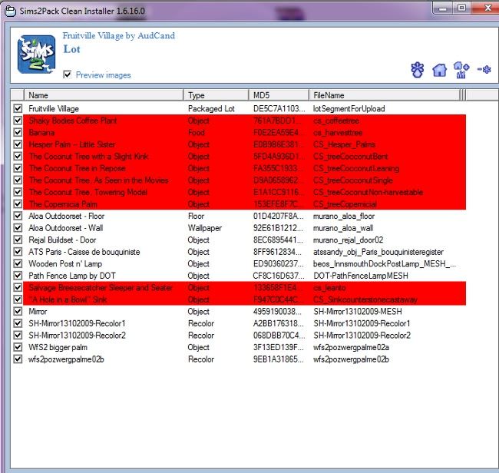Toggle checkbox for Rejal Buildset - Door

pyautogui.click(x=18, y=240)
